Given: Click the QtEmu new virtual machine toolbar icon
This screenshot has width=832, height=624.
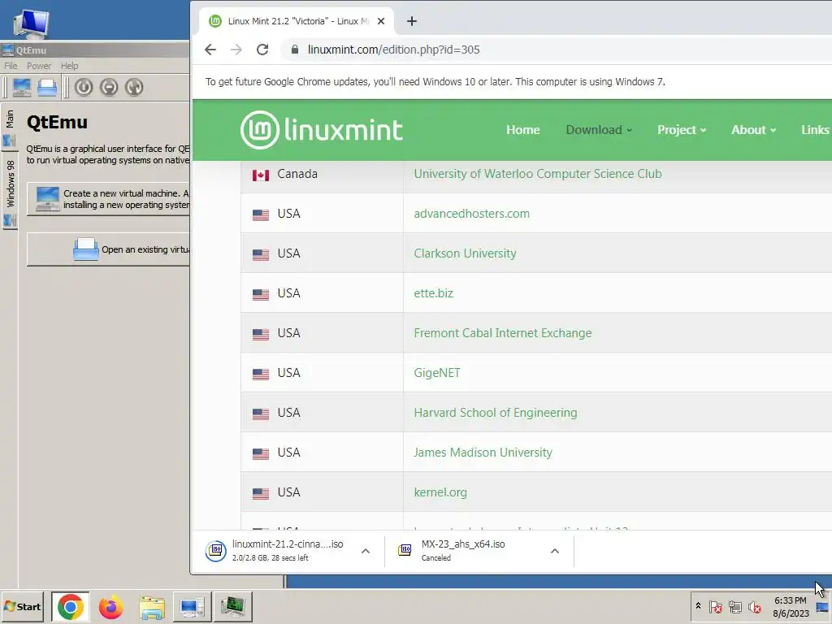Looking at the screenshot, I should pyautogui.click(x=22, y=87).
